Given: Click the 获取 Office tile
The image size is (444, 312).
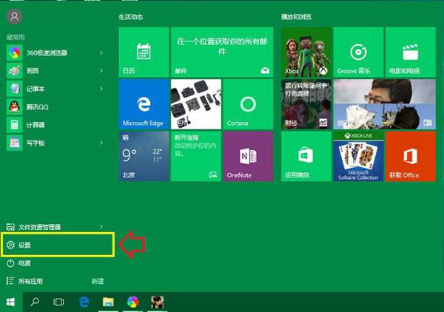Looking at the screenshot, I should tap(410, 156).
